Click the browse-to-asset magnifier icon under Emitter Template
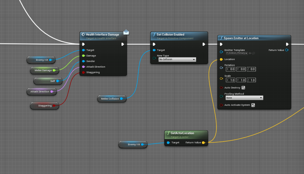This screenshot has width=304, height=174. tap(254, 53)
